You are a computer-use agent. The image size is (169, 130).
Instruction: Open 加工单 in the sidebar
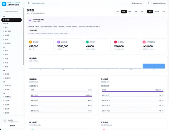click(x=11, y=109)
